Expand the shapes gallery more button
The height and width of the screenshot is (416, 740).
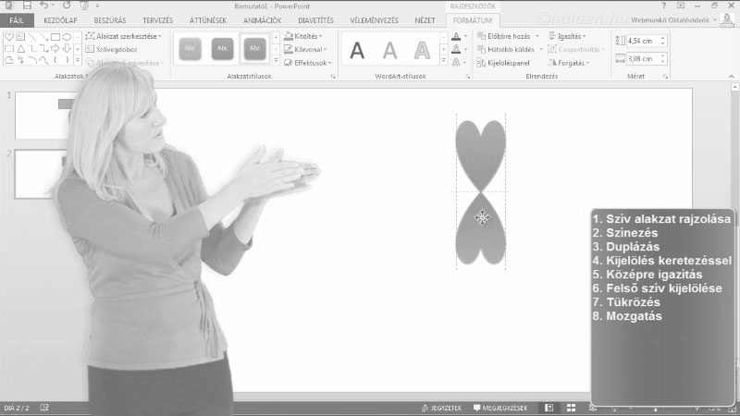coord(78,61)
